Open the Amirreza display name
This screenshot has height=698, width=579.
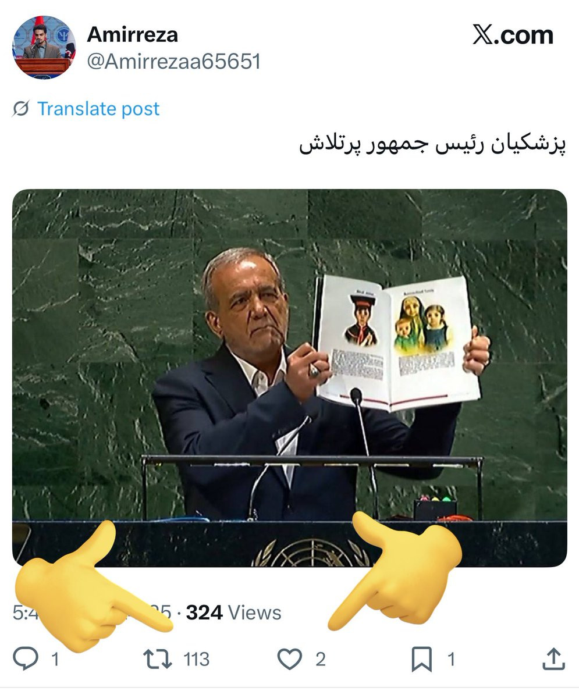coord(132,35)
